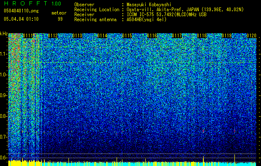Image resolution: width=261 pixels, height=166 pixels.
Task: Click the red meteor echo below 0118
Action: pyautogui.click(x=203, y=131)
